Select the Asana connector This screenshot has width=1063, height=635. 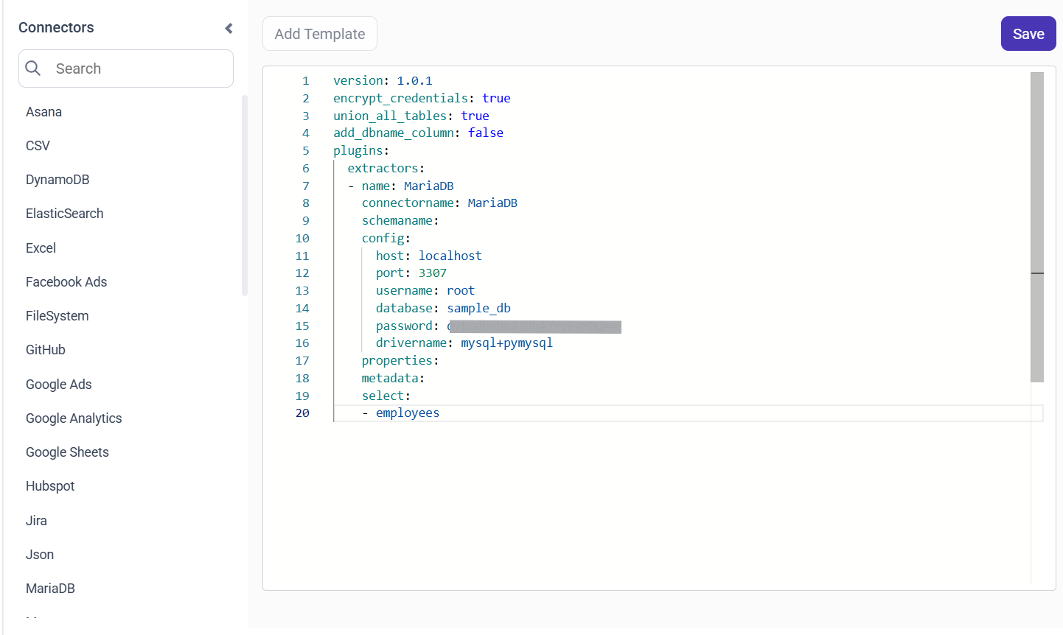(x=43, y=111)
